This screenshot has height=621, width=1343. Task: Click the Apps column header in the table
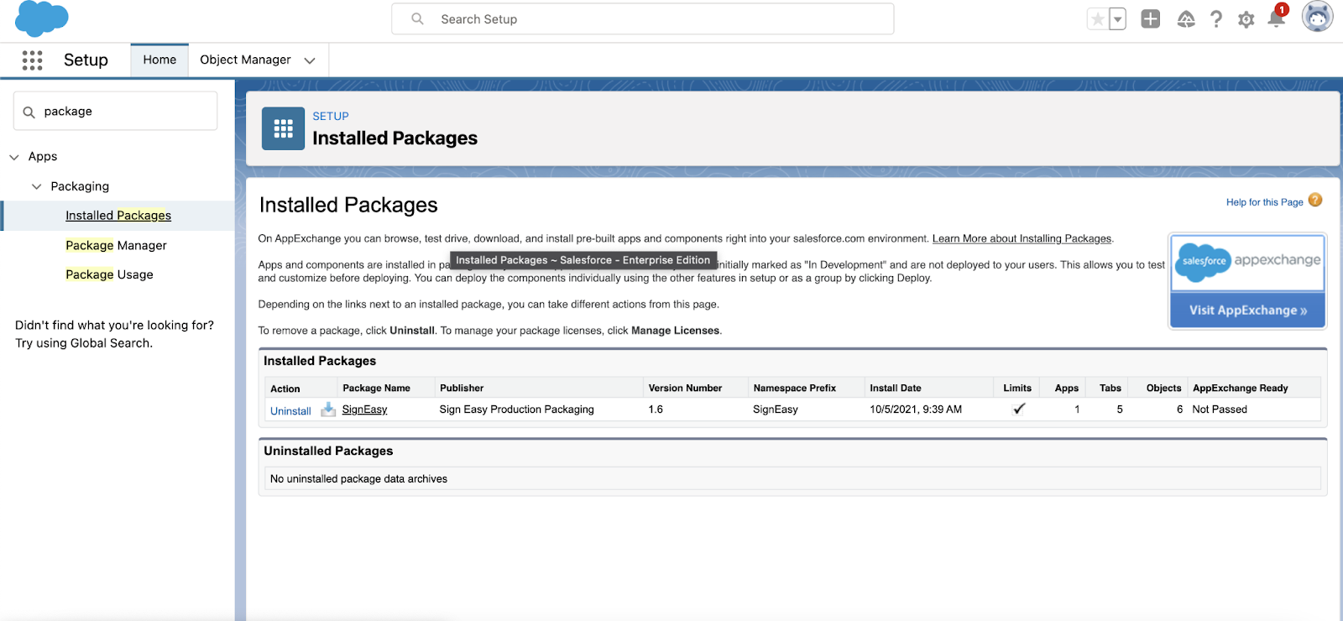[1067, 388]
